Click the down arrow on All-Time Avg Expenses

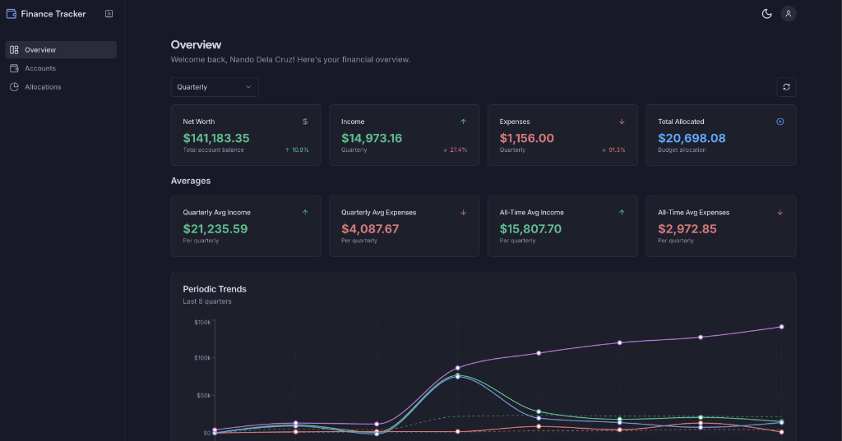click(x=780, y=213)
